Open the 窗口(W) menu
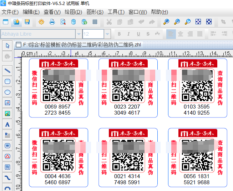Viewport: 233px width, 191px height. (138, 12)
